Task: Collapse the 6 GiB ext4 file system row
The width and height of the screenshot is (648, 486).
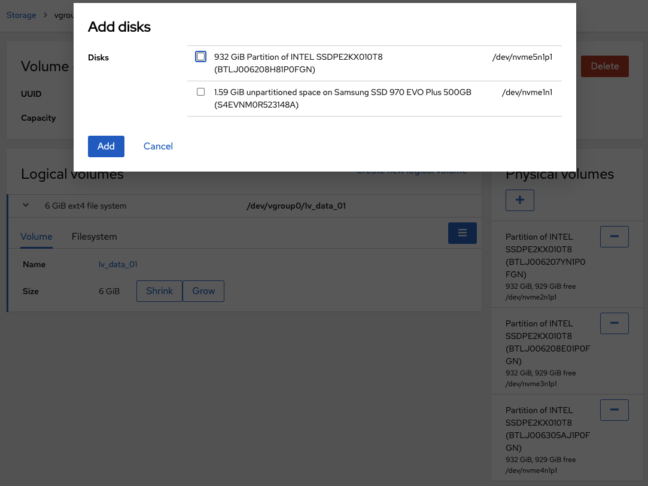Action: (x=26, y=206)
